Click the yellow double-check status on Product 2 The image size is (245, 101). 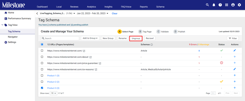pyautogui.click(x=221, y=81)
